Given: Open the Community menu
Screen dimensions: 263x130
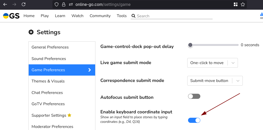Looking at the screenshot, I should pyautogui.click(x=100, y=16).
